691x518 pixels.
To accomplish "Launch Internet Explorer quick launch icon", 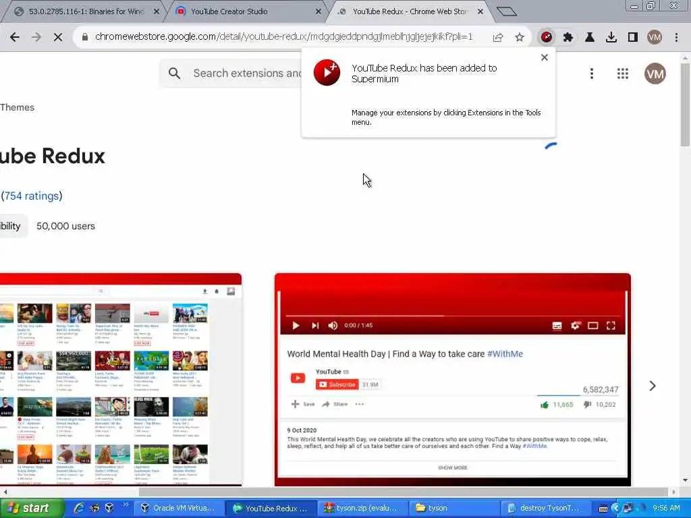I will click(80, 509).
